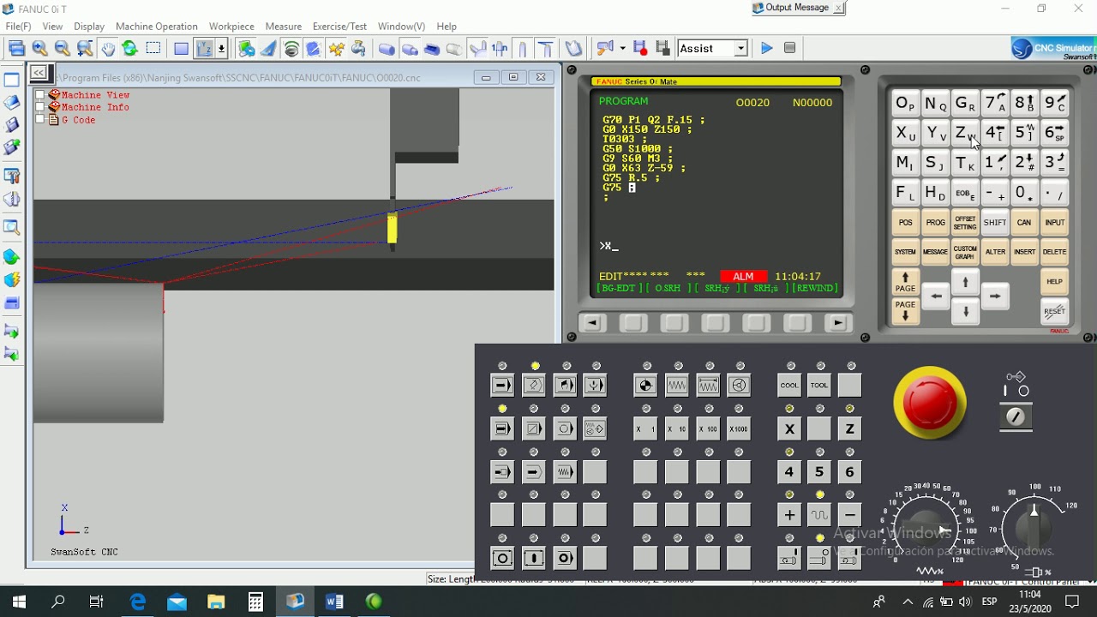The height and width of the screenshot is (617, 1097).
Task: Click the Zoom In magnifier icon
Action: point(39,49)
